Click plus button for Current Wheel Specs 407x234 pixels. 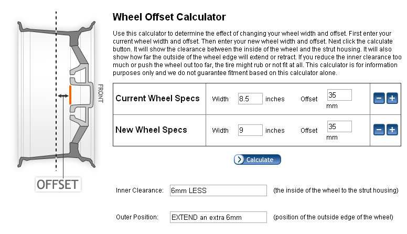tap(392, 98)
